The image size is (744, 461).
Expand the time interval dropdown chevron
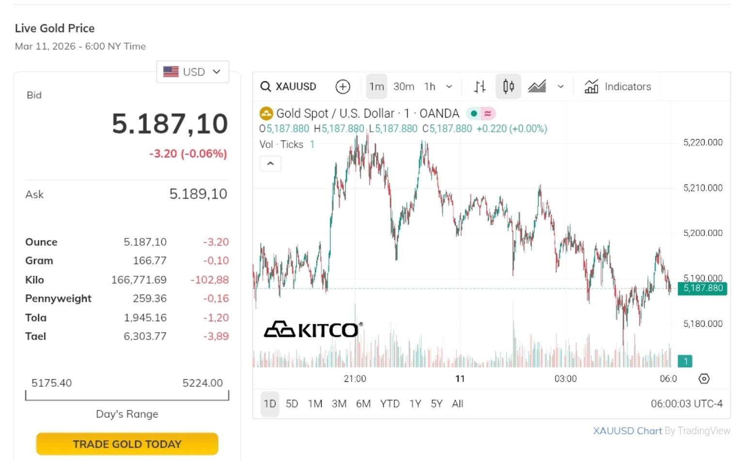449,87
